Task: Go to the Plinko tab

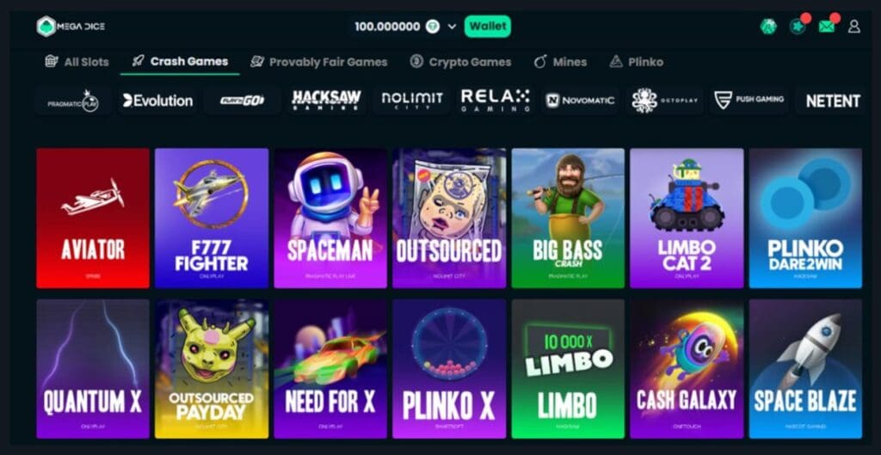Action: click(637, 62)
